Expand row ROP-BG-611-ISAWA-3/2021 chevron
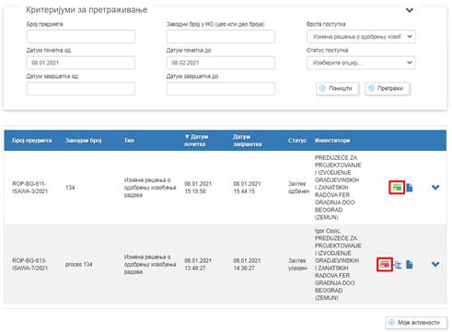This screenshot has height=332, width=452. 435,188
